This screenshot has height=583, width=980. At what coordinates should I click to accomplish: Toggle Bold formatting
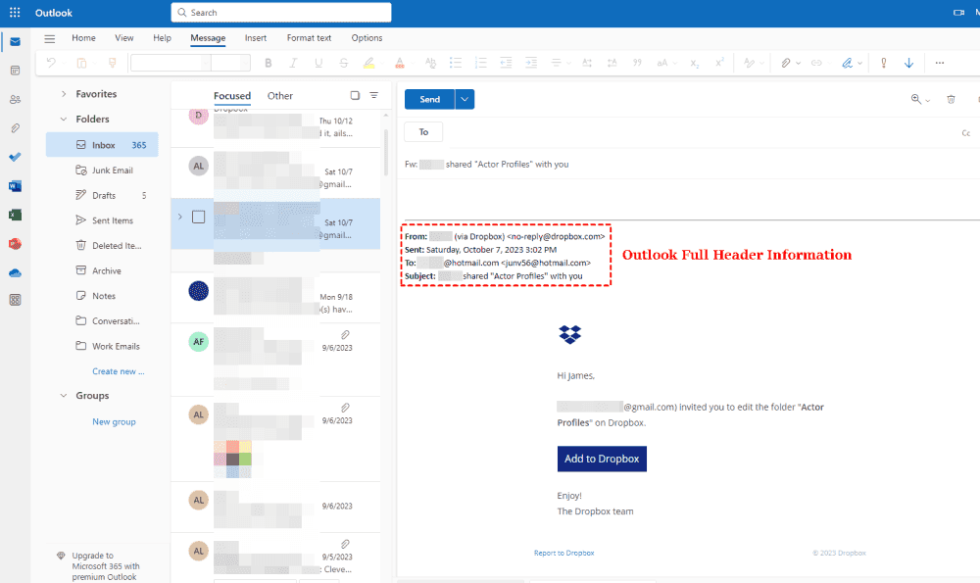click(x=269, y=63)
